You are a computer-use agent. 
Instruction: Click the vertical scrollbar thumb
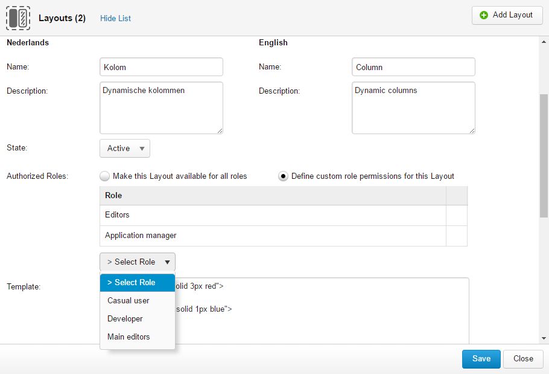544,156
